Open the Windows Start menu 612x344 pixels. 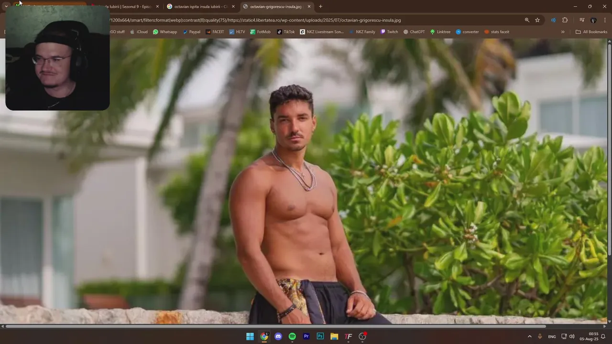point(250,336)
